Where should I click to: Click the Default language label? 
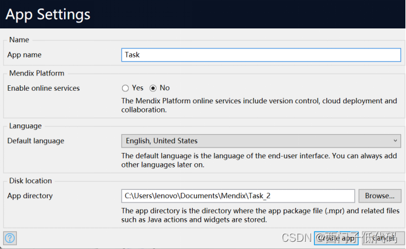[36, 141]
